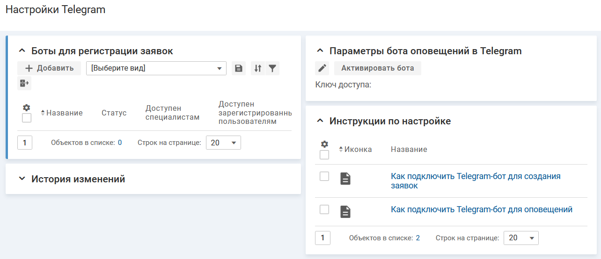
Task: Open the gear settings in instructions table
Action: (324, 144)
